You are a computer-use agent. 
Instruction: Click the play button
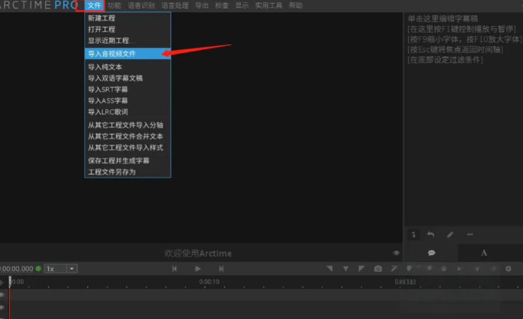(x=198, y=268)
